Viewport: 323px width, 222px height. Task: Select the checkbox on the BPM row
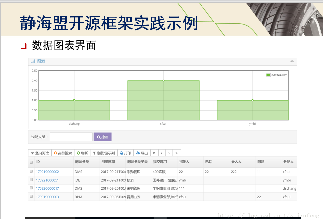pos(31,197)
